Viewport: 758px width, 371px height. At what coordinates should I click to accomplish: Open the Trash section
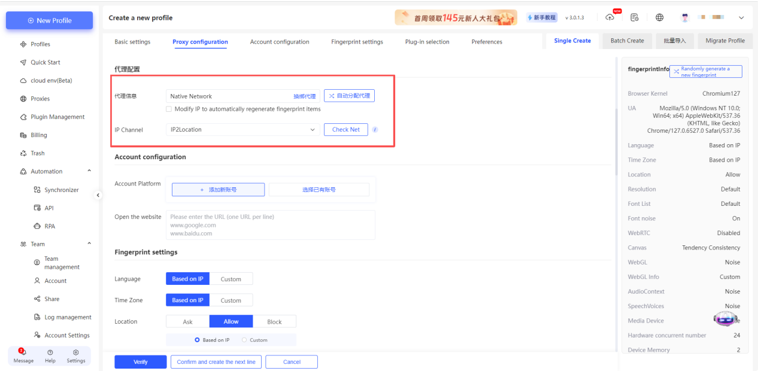pyautogui.click(x=38, y=153)
